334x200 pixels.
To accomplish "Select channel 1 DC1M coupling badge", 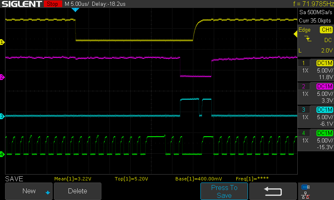I will (325, 63).
